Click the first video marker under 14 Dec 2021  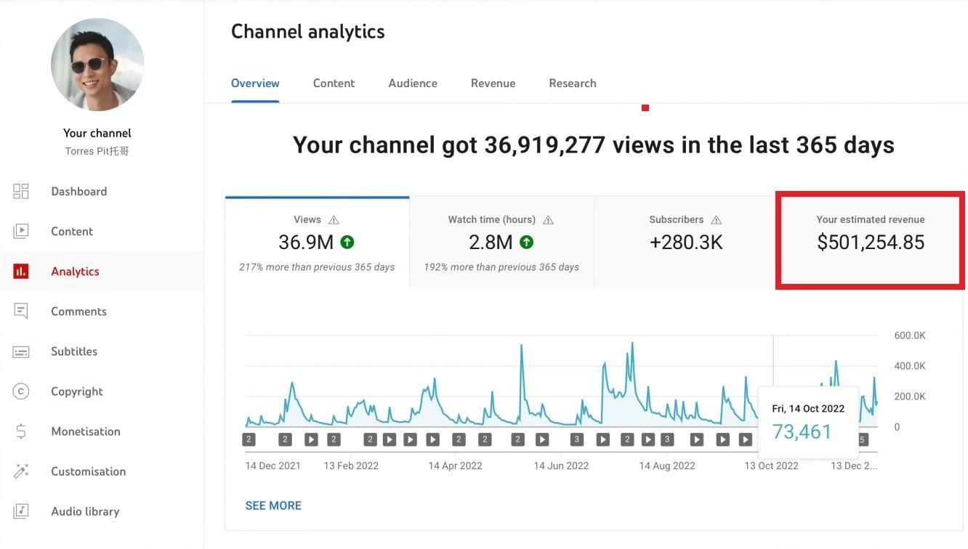coord(249,439)
